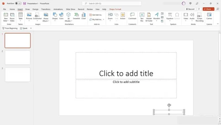Image resolution: width=221 pixels, height=125 pixels.
Task: Select slide 1 thumbnail
Action: (x=18, y=40)
